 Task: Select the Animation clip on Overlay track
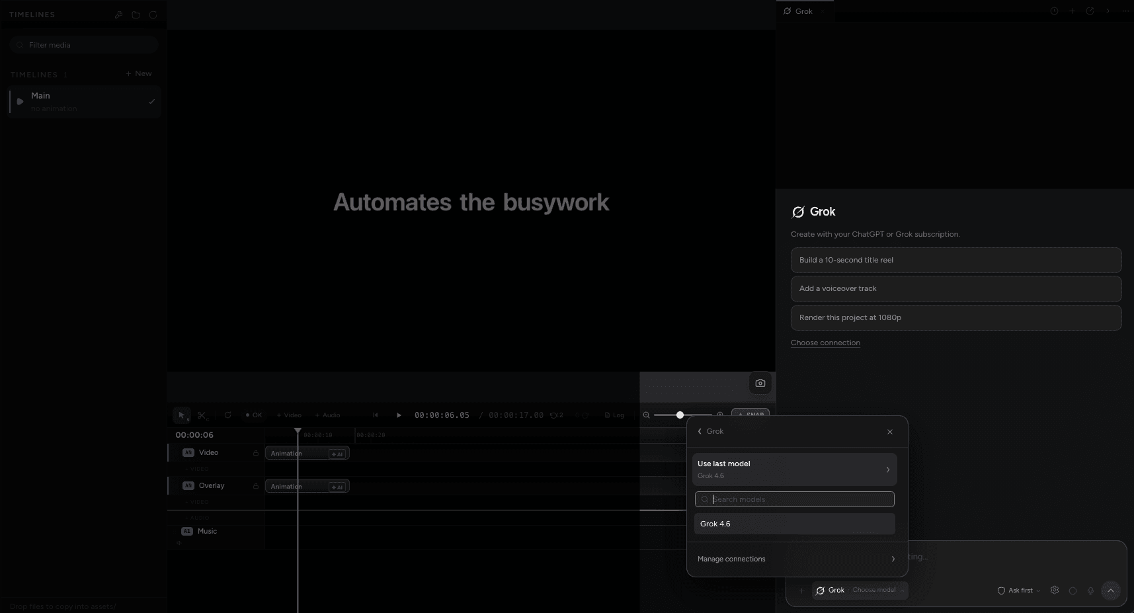click(307, 486)
